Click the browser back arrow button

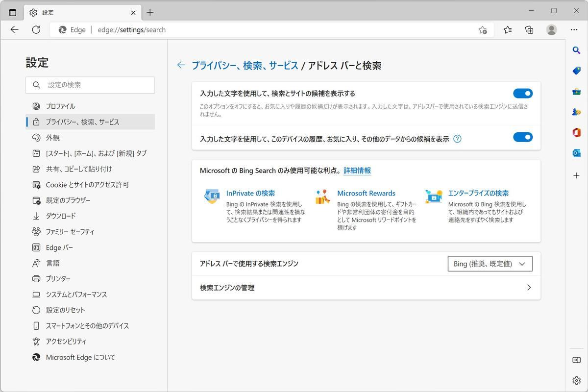tap(14, 30)
